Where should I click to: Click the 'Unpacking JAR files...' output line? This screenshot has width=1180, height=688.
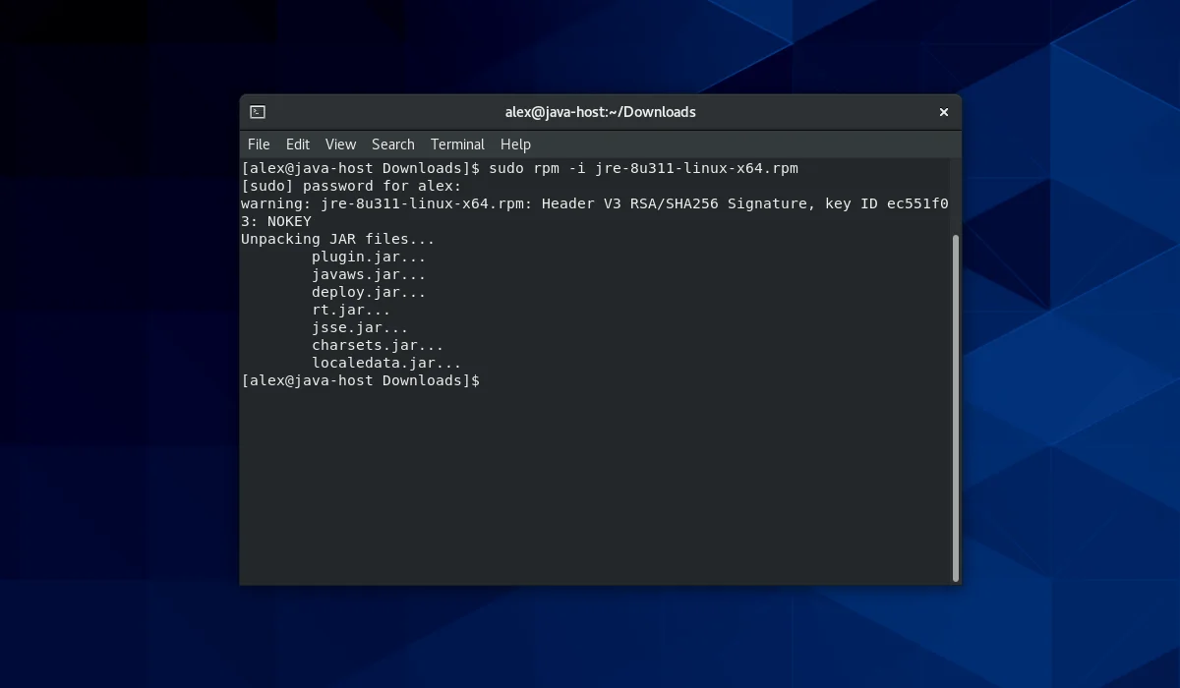click(337, 239)
